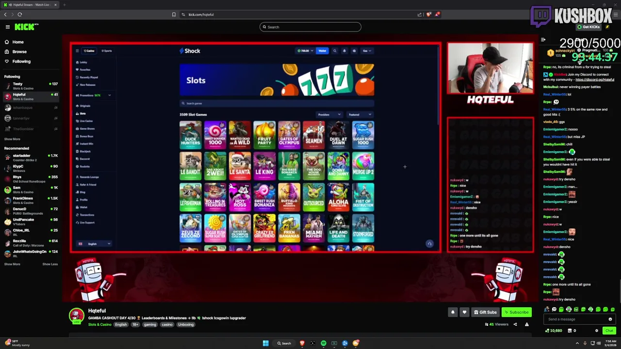Open emoji picker in chat input
Viewport: 621px width, 349px height.
coord(610,319)
